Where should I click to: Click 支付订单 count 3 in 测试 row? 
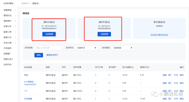[x=96, y=75]
